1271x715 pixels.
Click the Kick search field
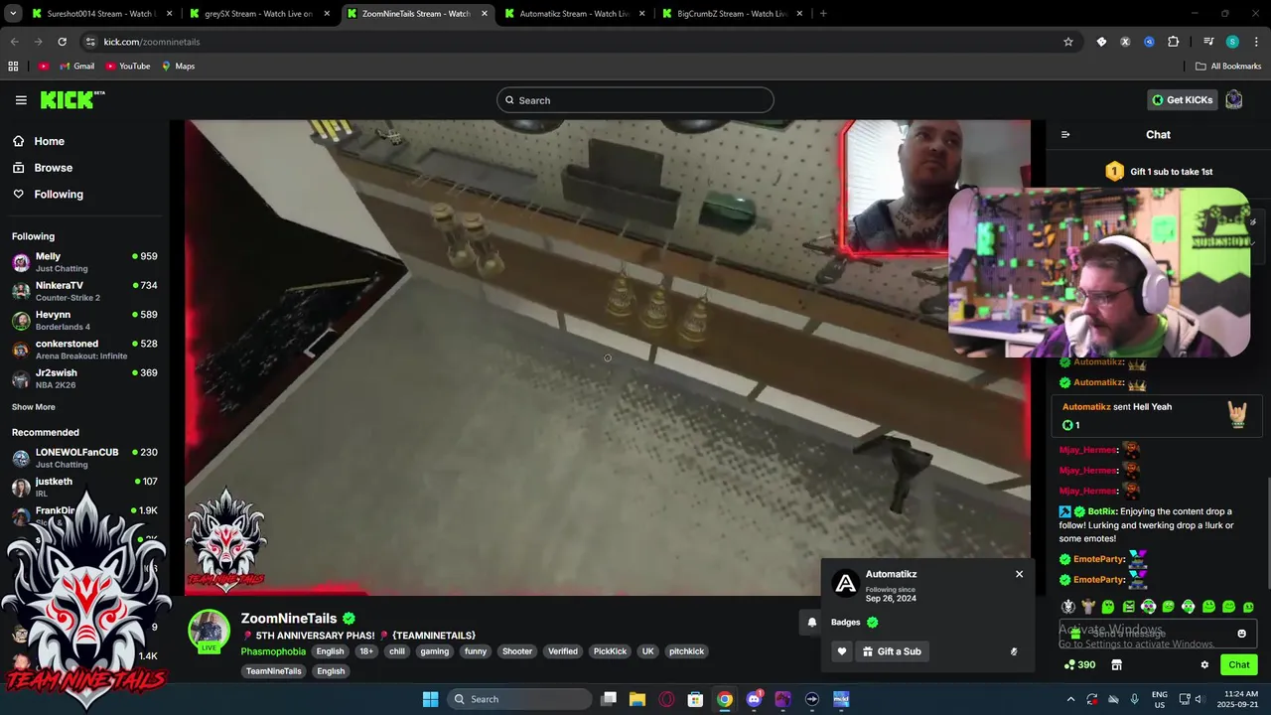point(635,100)
